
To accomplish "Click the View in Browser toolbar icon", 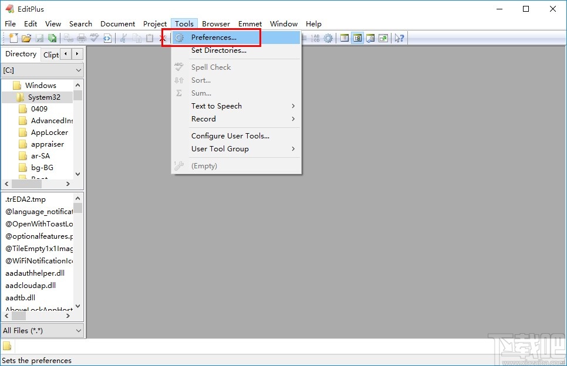I will (107, 38).
